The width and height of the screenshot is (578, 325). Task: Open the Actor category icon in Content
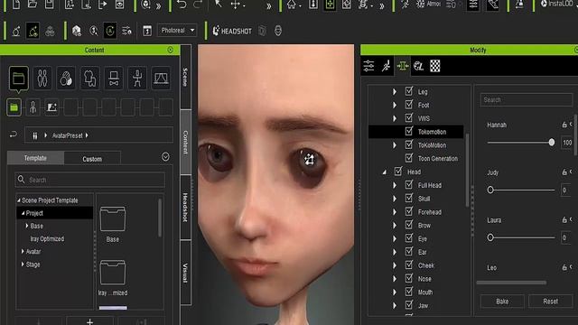[42, 79]
